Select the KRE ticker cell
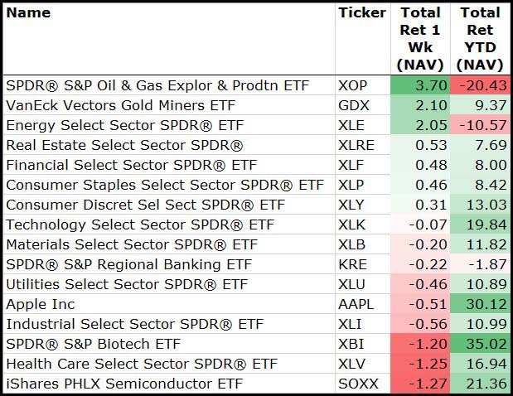Image resolution: width=513 pixels, height=396 pixels. pyautogui.click(x=352, y=264)
